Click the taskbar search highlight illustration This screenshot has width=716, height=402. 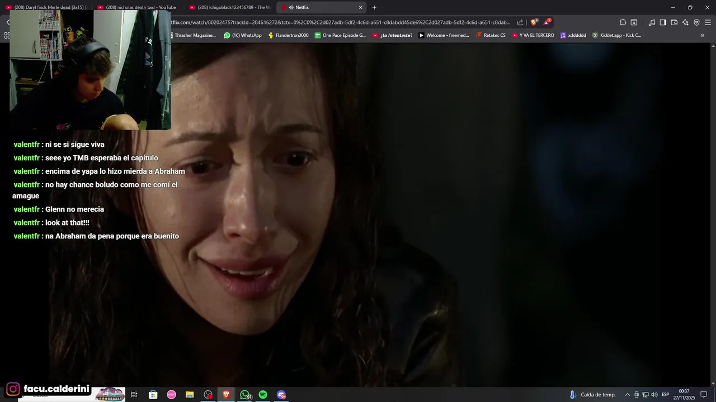point(110,395)
